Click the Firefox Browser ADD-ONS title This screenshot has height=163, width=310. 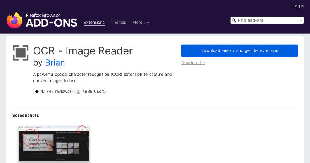click(52, 20)
